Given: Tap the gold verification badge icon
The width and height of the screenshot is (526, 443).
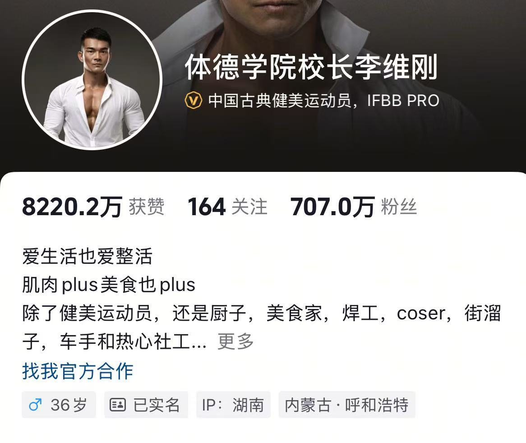Looking at the screenshot, I should pos(194,100).
